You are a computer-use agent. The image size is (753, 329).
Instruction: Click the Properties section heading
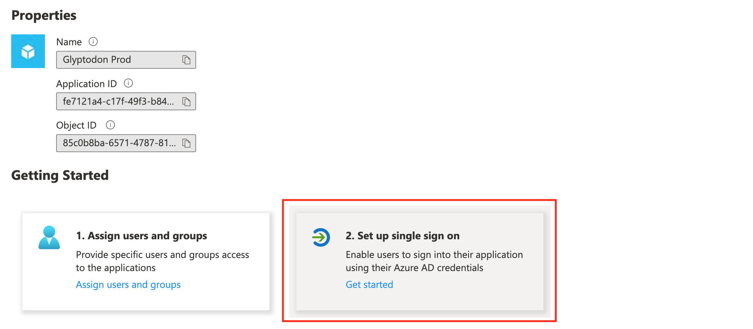click(44, 15)
